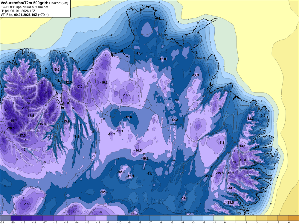Click the temperature value -19.6
Image resolution: width=299 pixels, height=224 pixels.
coord(48,93)
